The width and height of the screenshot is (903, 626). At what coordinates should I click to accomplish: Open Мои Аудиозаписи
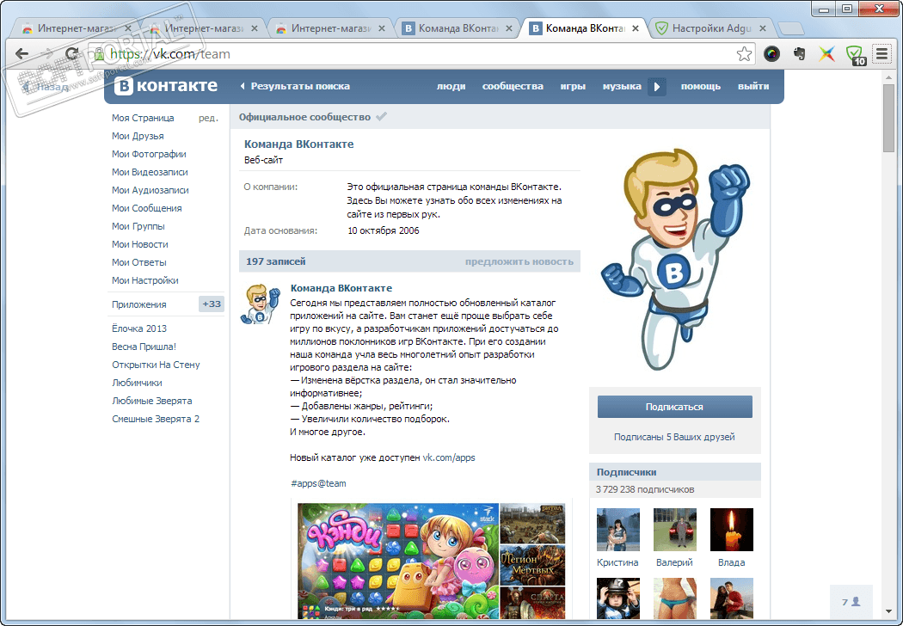point(150,190)
